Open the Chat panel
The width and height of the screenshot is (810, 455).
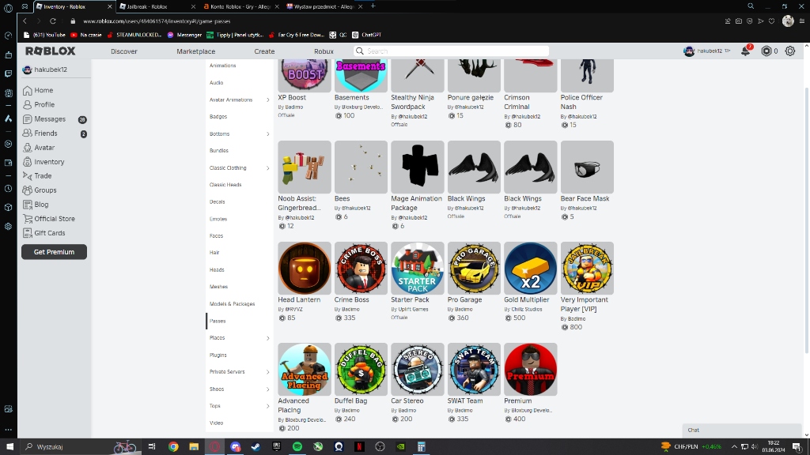click(x=742, y=430)
